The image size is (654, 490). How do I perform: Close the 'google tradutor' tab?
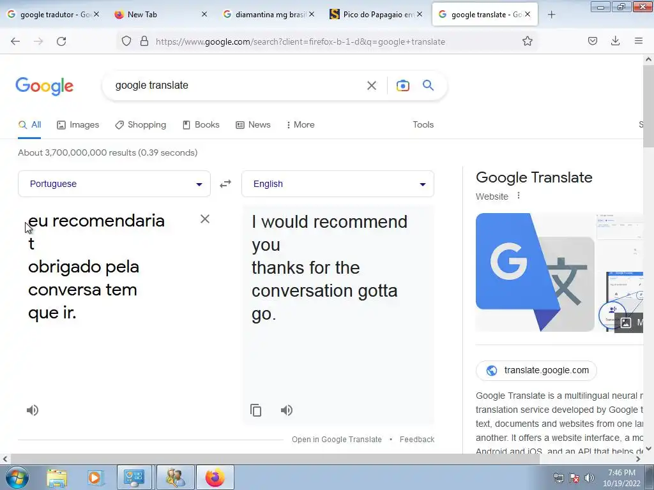pyautogui.click(x=96, y=14)
